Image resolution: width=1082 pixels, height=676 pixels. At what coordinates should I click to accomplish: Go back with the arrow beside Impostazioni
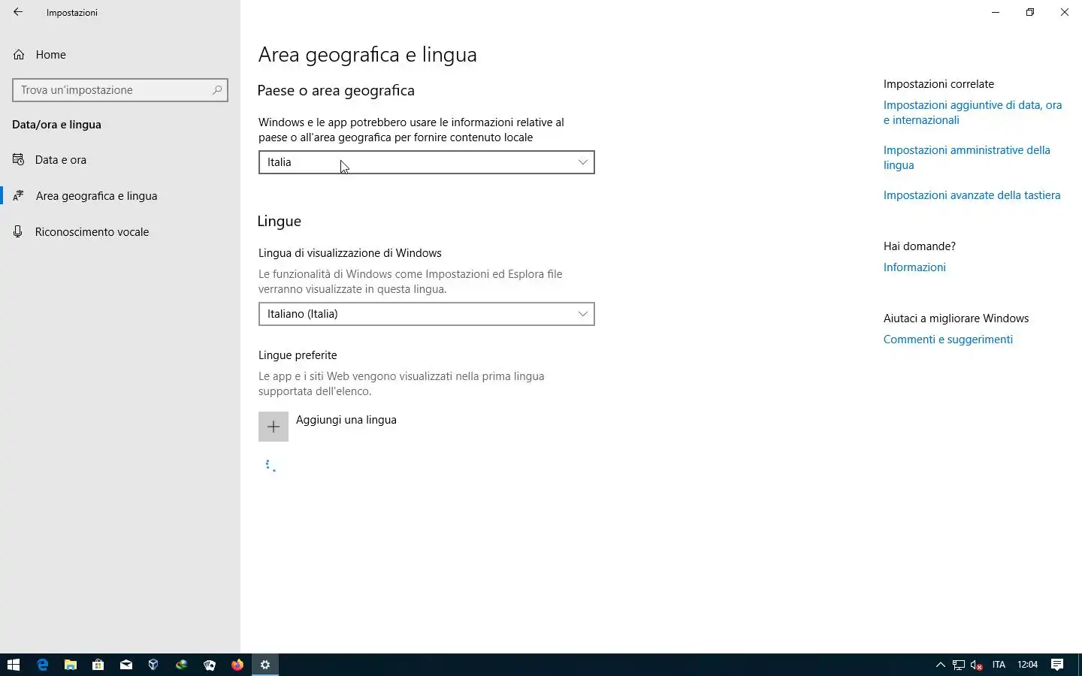[18, 12]
